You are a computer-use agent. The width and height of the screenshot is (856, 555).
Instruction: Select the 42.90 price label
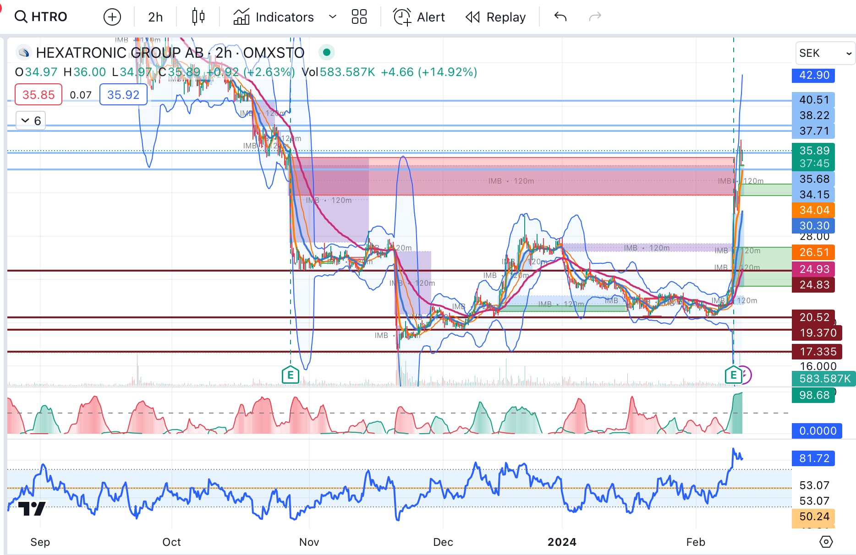(813, 75)
